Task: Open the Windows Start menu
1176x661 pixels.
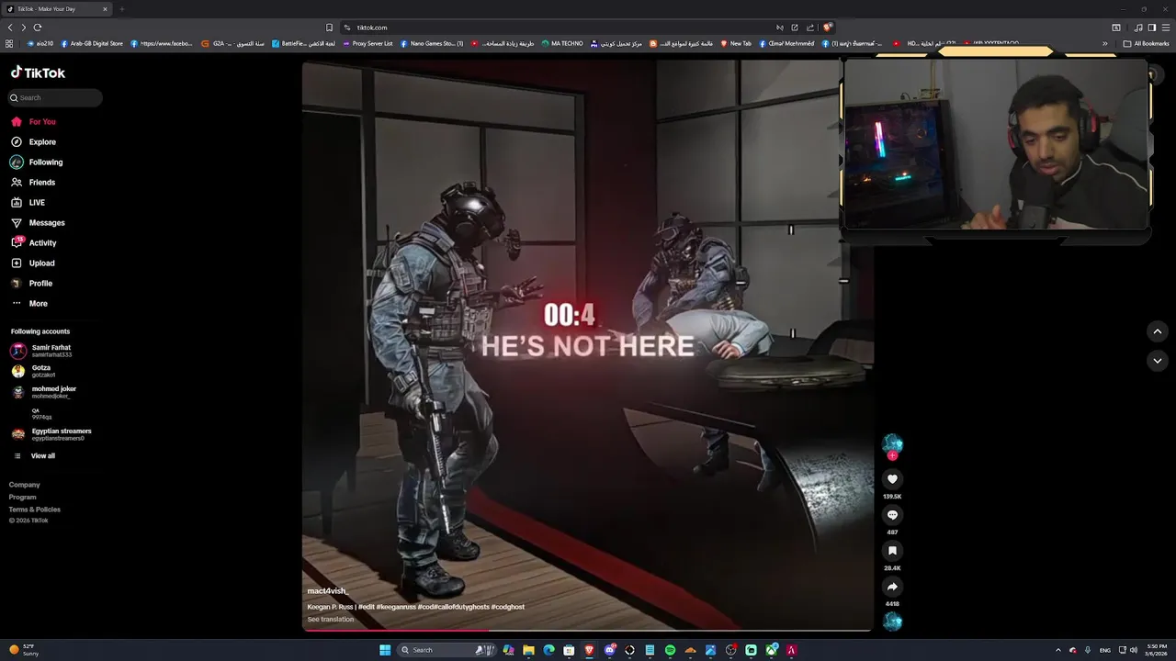Action: pyautogui.click(x=385, y=650)
